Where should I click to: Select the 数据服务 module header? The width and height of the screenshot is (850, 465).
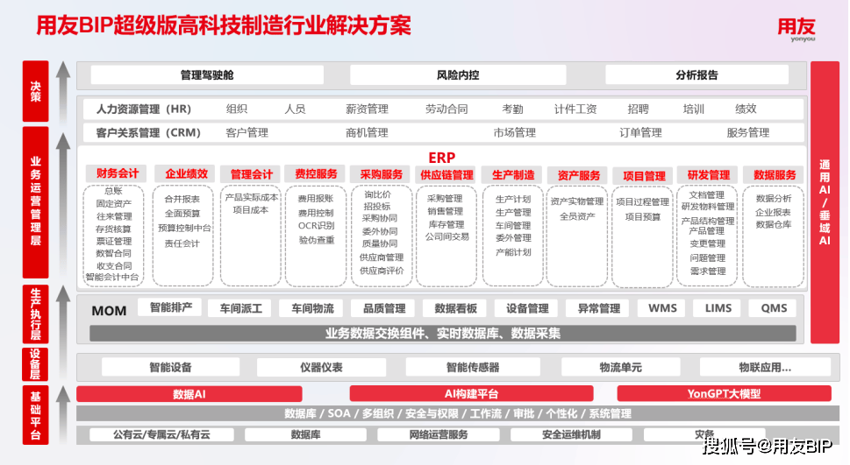coord(775,175)
